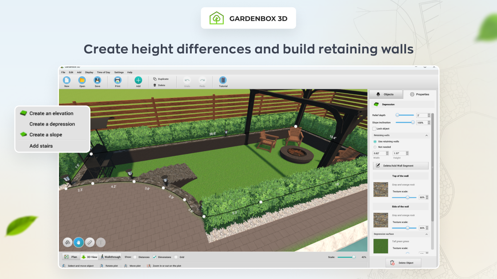Select the ruler measurement tool

click(90, 242)
